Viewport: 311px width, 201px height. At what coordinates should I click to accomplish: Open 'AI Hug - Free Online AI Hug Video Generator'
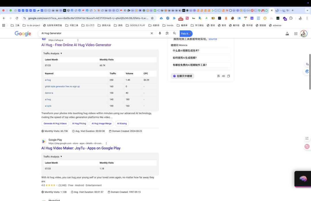[76, 45]
